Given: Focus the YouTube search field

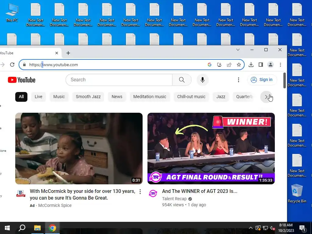Looking at the screenshot, I should coord(119,80).
